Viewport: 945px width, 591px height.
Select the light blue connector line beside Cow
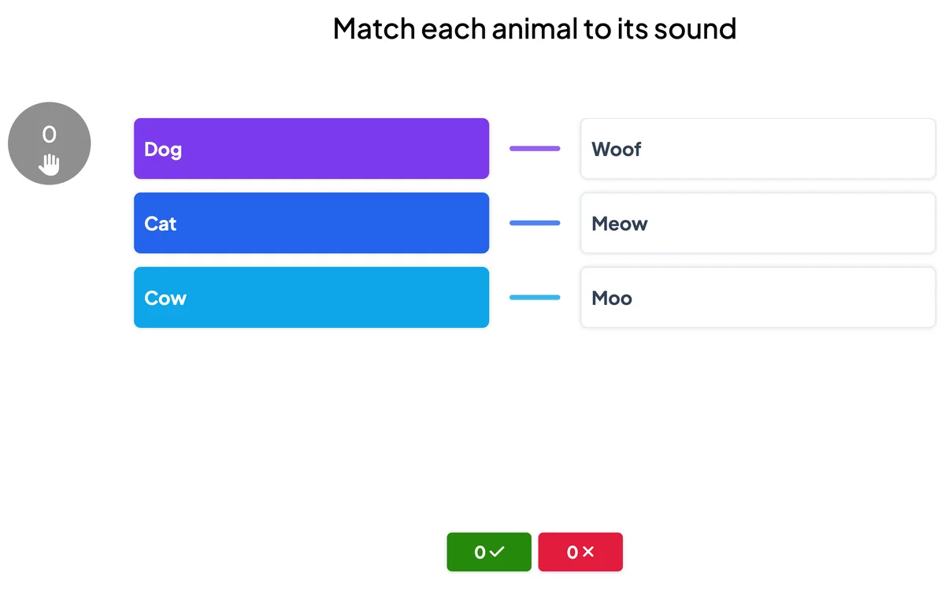535,297
